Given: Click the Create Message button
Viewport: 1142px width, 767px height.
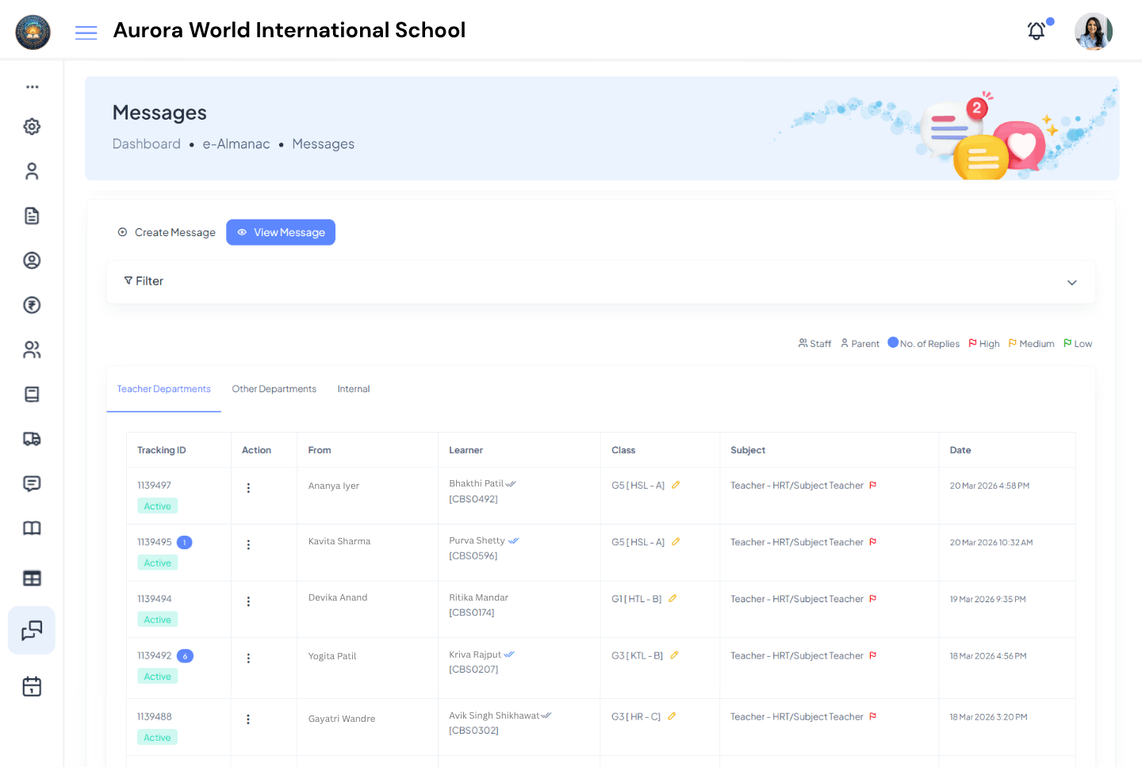Looking at the screenshot, I should [167, 232].
